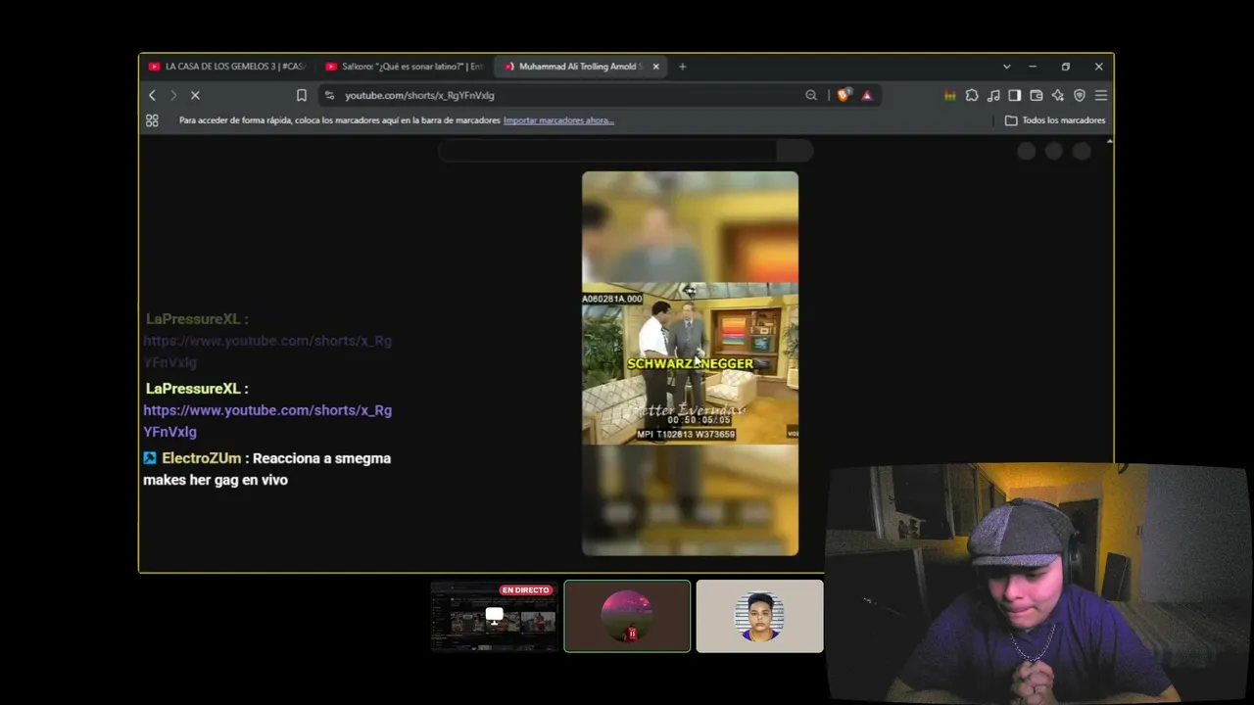The image size is (1254, 705).
Task: Go back to the previous page
Action: click(x=152, y=95)
